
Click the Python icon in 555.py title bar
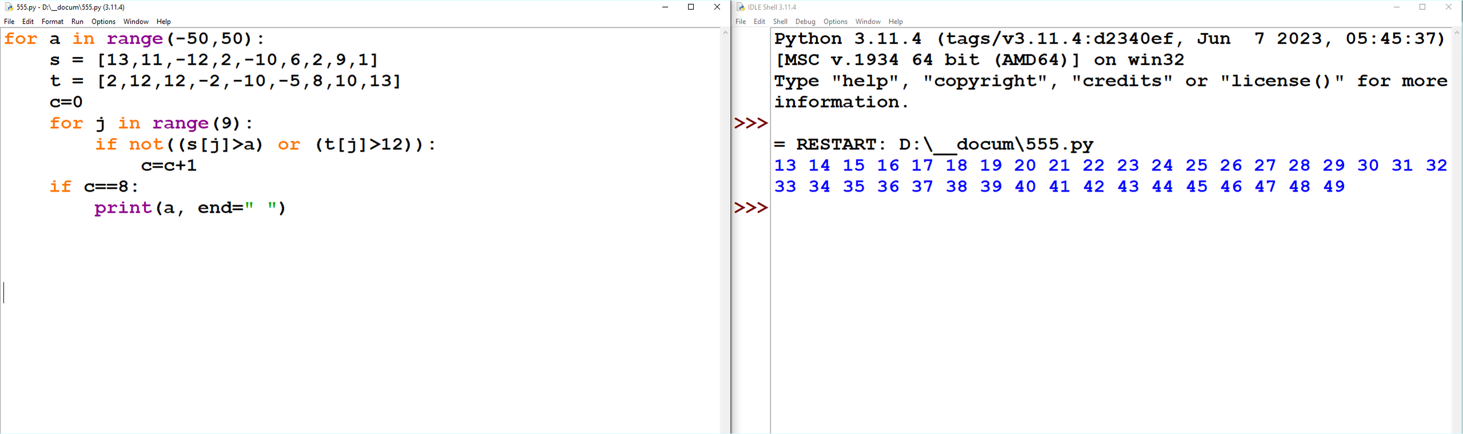(x=9, y=7)
